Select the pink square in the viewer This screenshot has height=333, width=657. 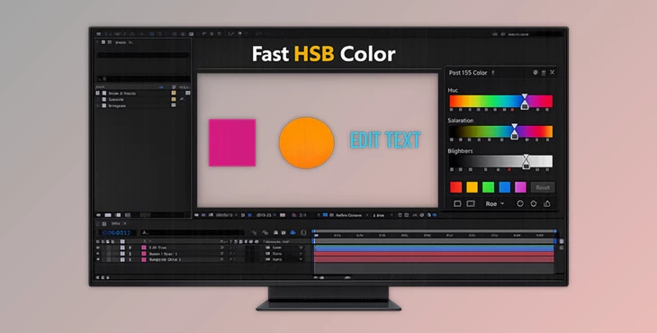coord(232,143)
